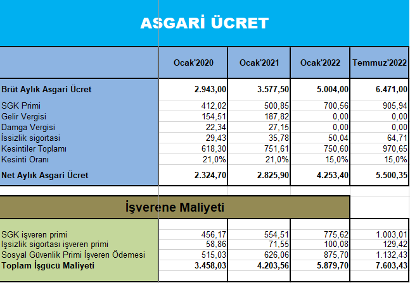Click the cell with value 2.825,90
410x283 pixels.
click(259, 175)
